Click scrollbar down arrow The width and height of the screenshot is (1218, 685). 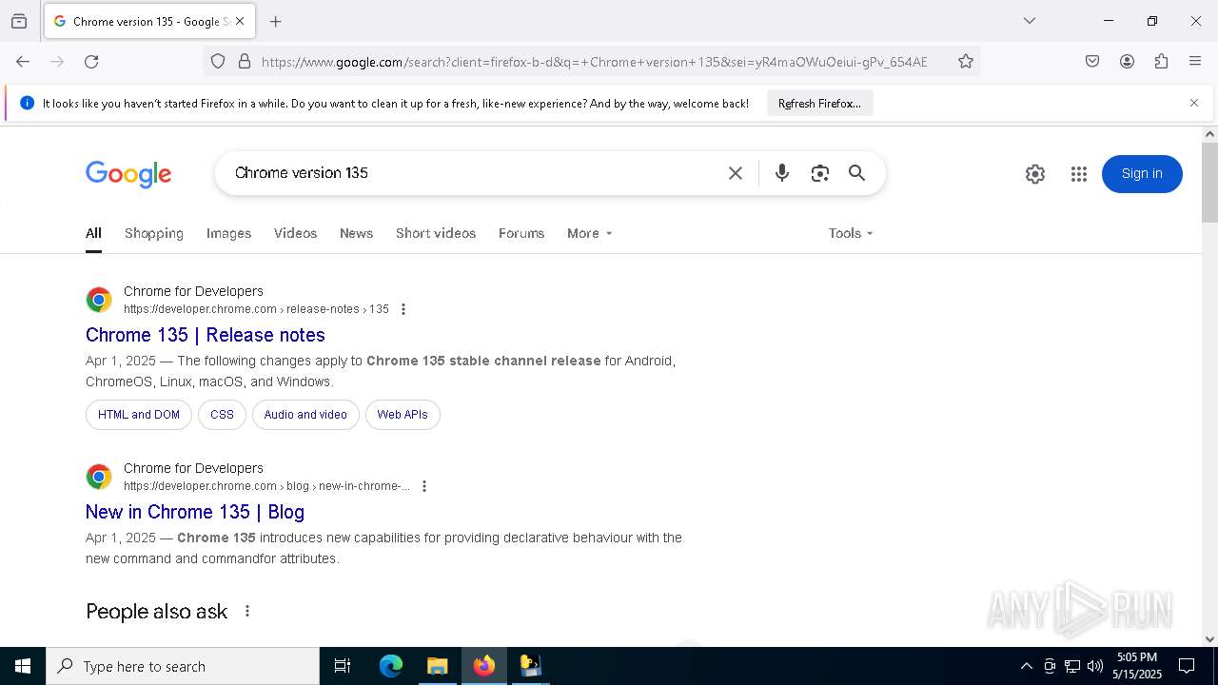pos(1209,639)
